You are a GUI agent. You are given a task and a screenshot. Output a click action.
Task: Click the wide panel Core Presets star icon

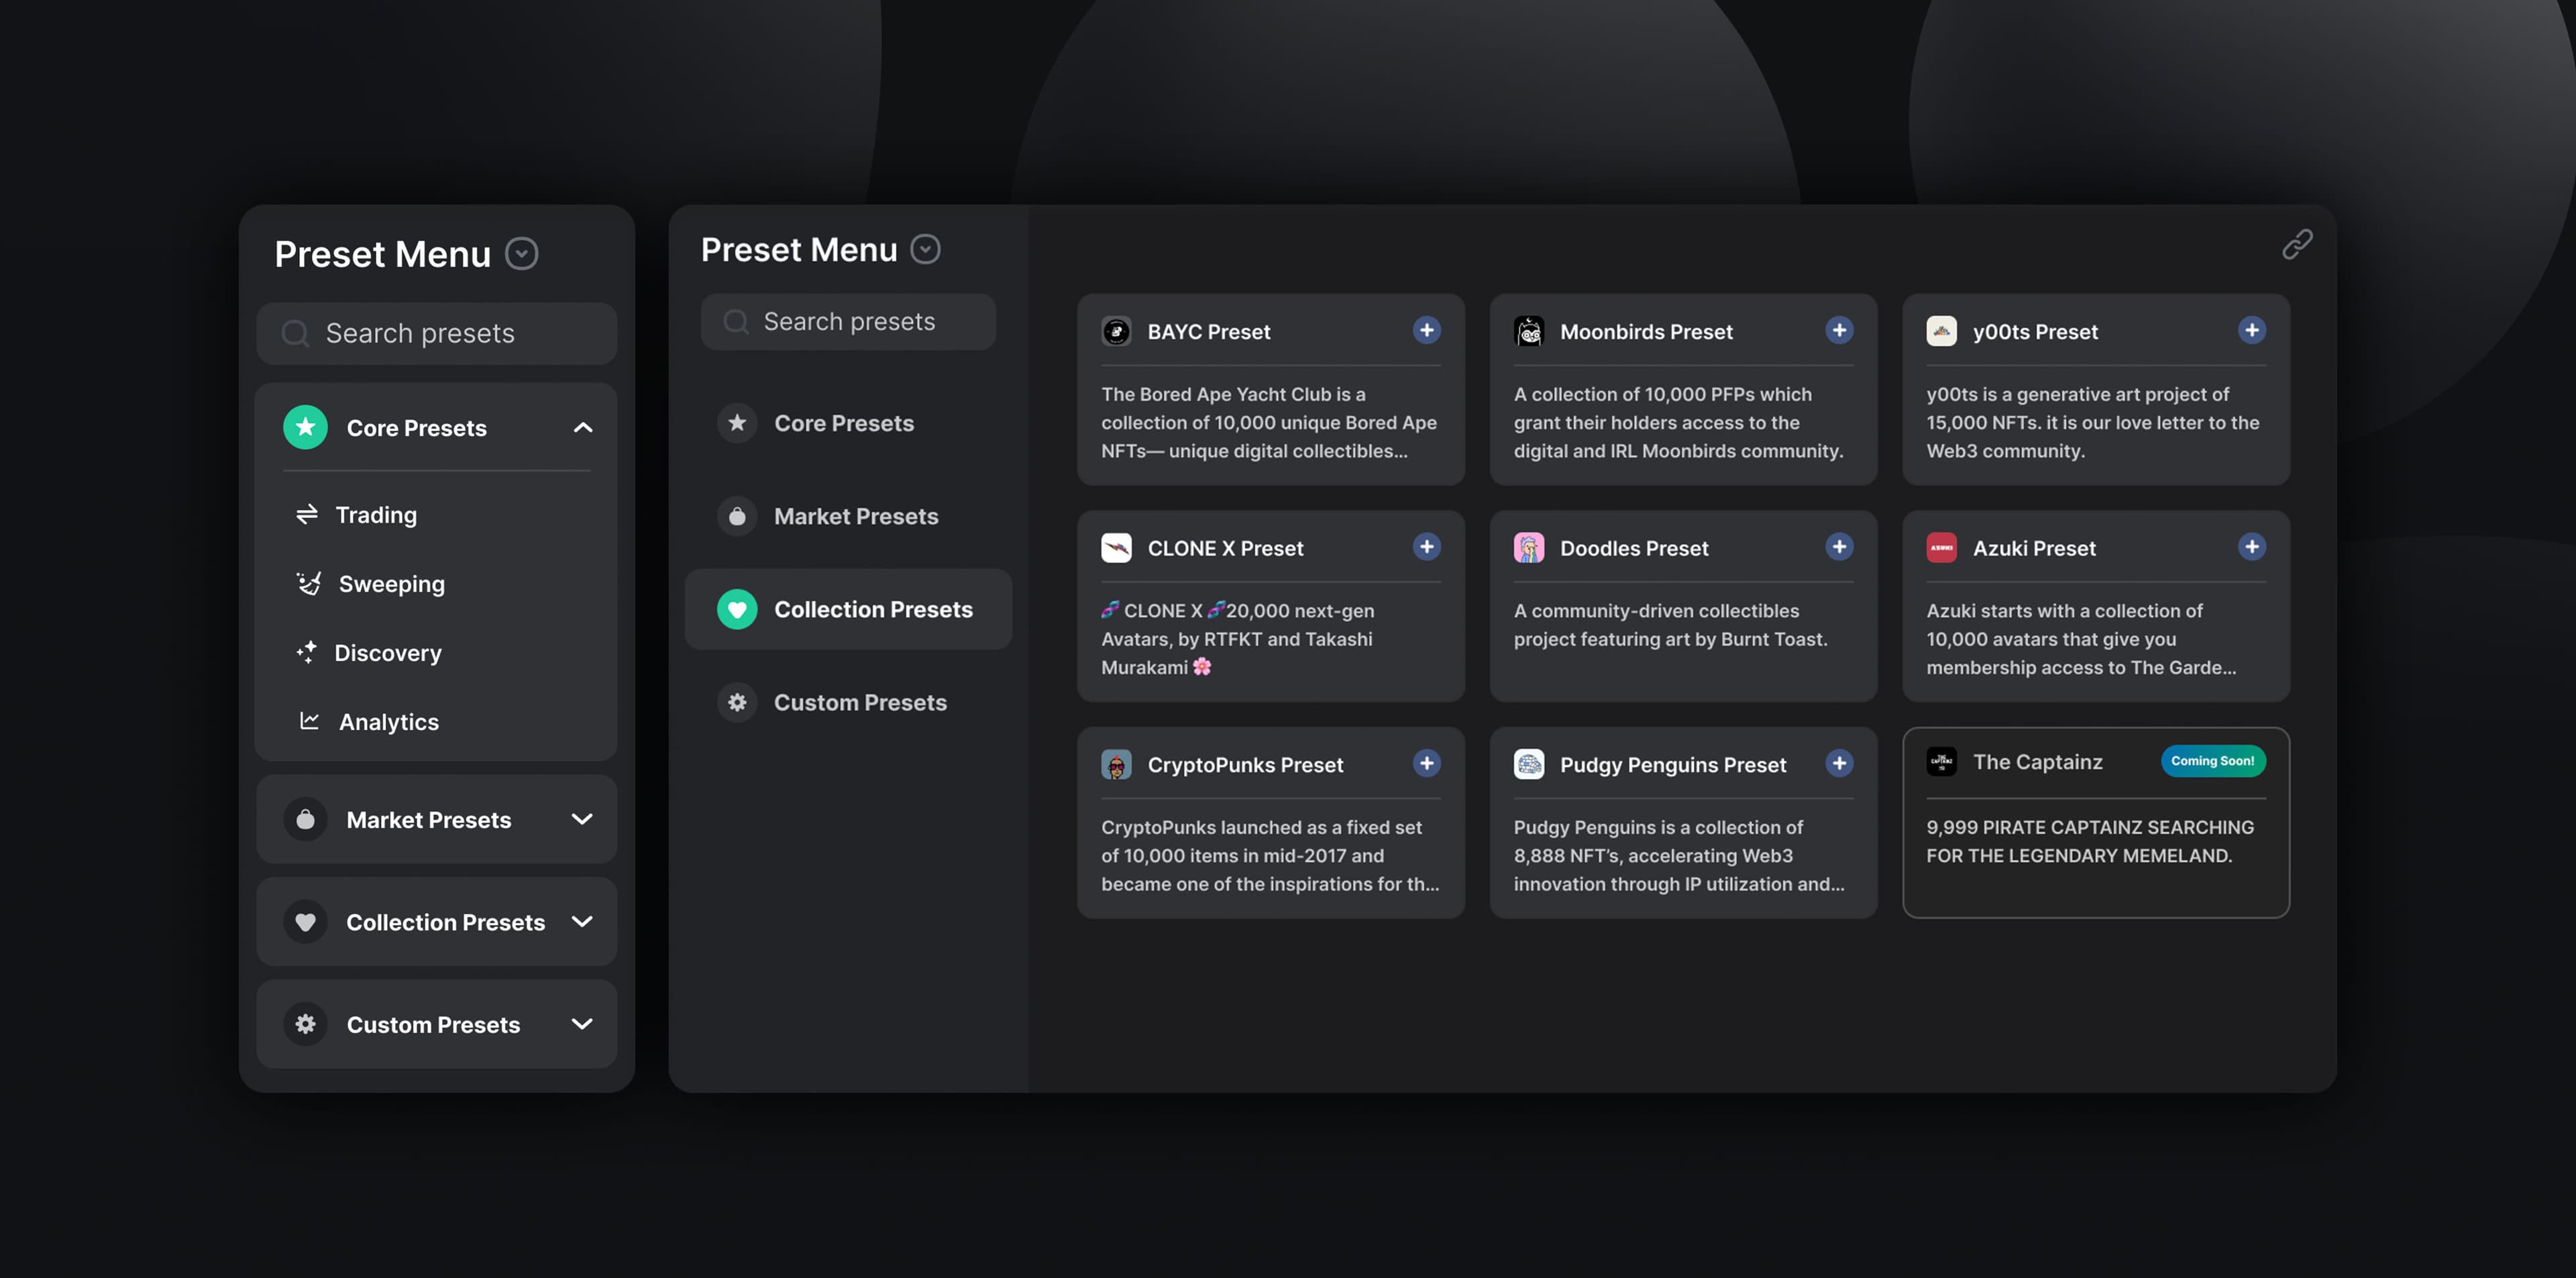[x=737, y=423]
